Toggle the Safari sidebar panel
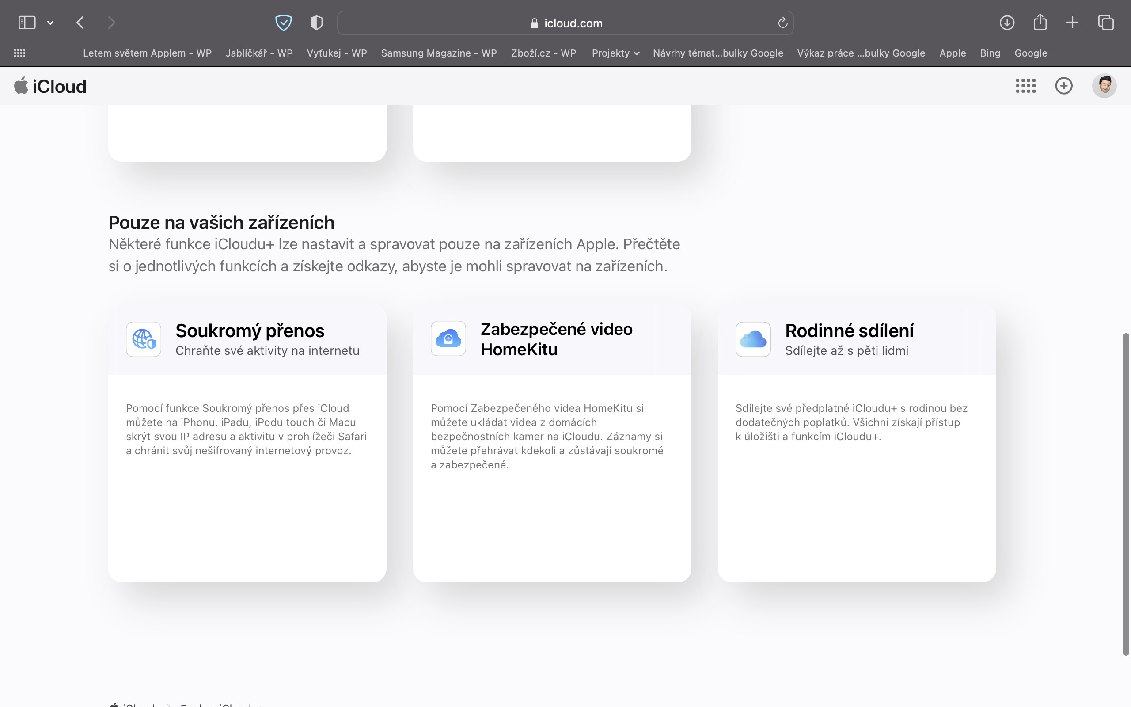 27,23
